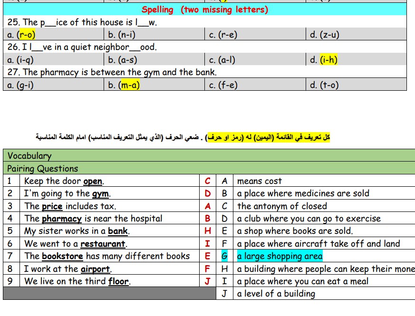Click the underlined word "pharmacy" in row 4
Image resolution: width=415 pixels, height=316 pixels.
click(62, 219)
